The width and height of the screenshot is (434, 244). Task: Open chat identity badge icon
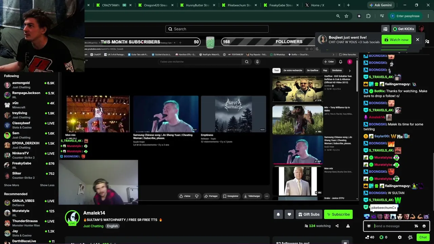point(369,226)
